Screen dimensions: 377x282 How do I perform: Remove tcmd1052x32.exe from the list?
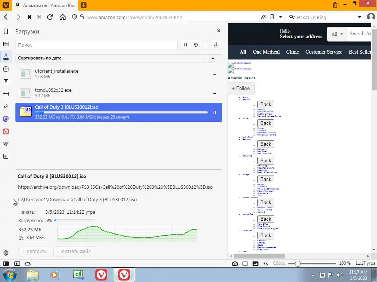(215, 93)
